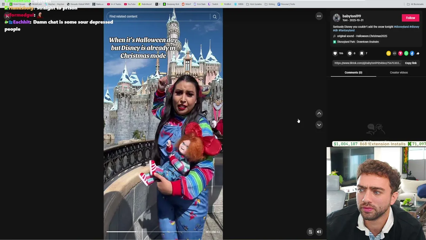The height and width of the screenshot is (240, 426).
Task: Open the Robinhood bookmark
Action: (145, 4)
